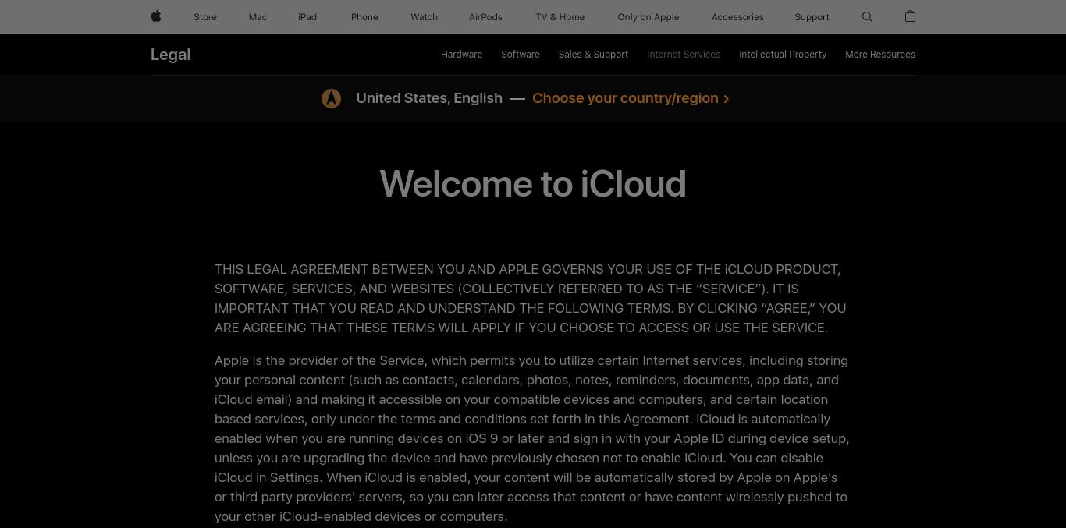This screenshot has width=1066, height=528.
Task: Select the Internet Services tab
Action: [684, 55]
